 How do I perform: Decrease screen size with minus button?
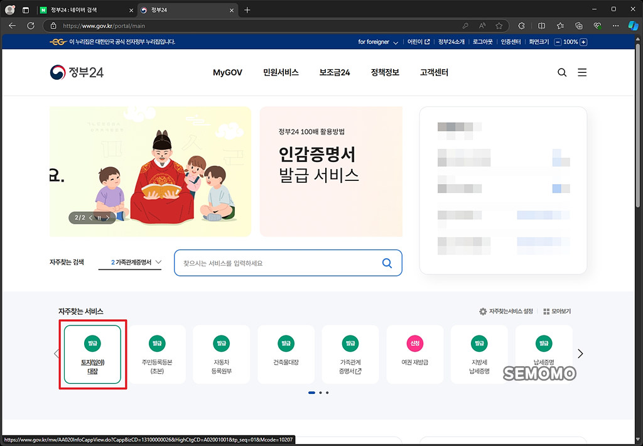(x=558, y=42)
